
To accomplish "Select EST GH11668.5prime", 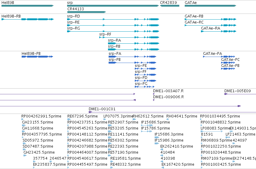I will point(23,131).
